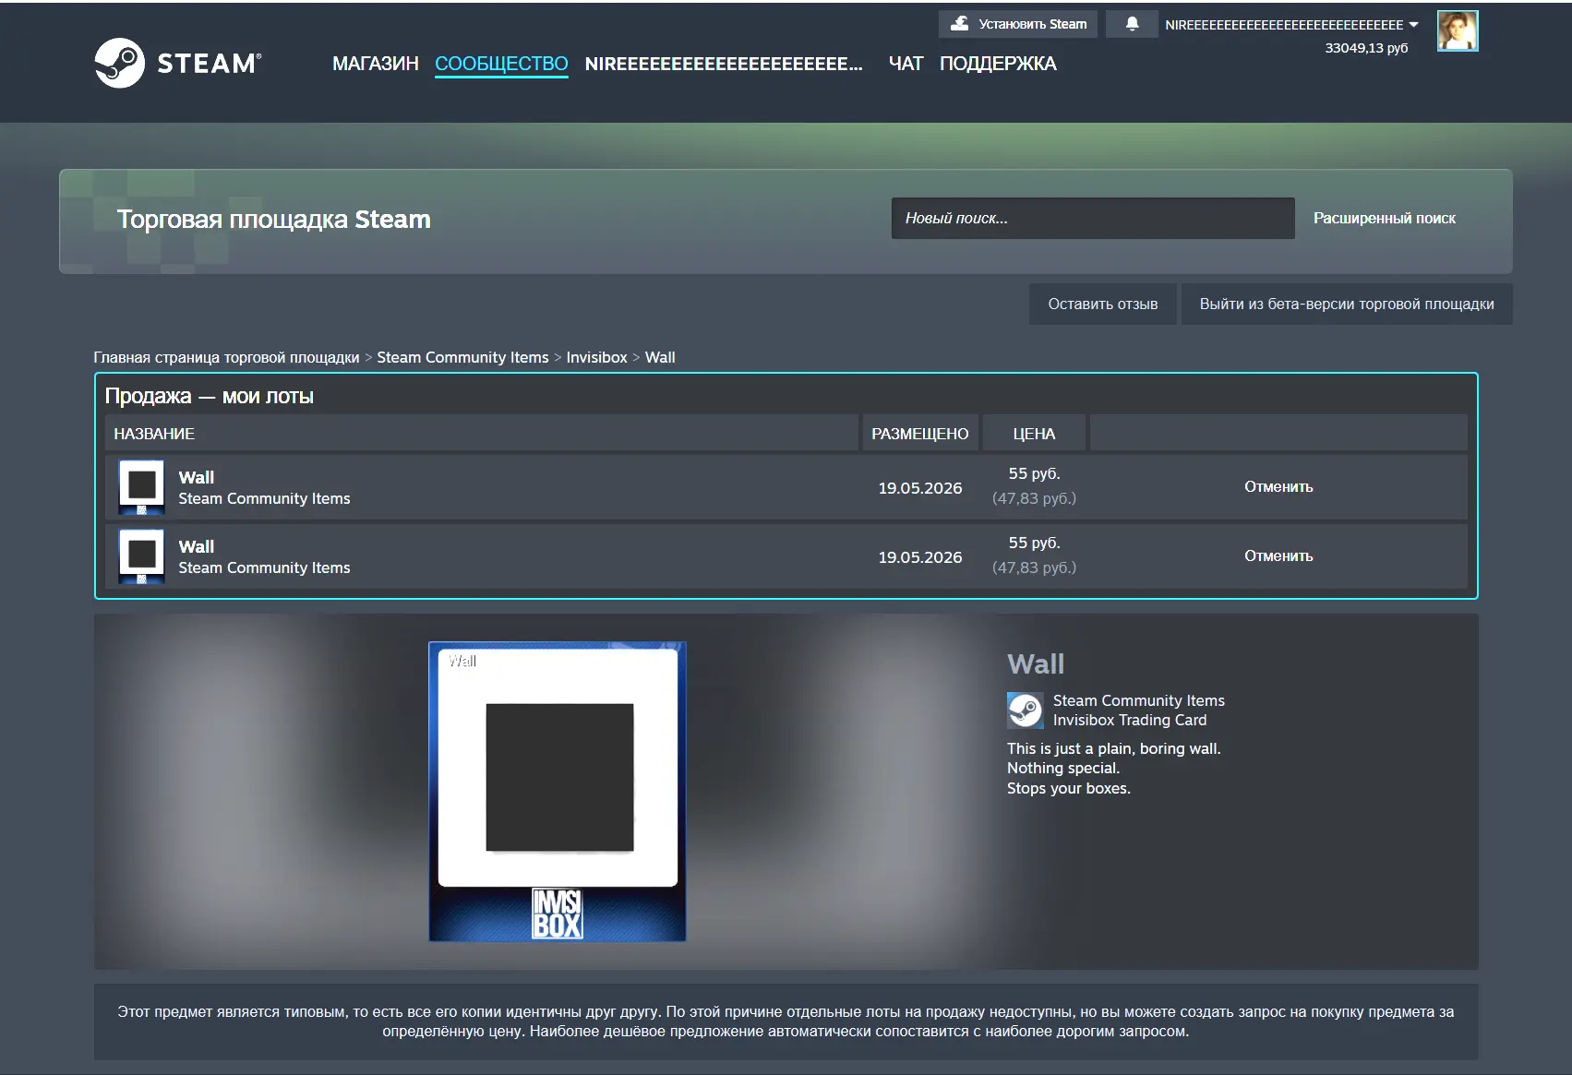Screen dimensions: 1572x1075
Task: Open the СООБЩЕСТВО menu
Action: (x=501, y=64)
